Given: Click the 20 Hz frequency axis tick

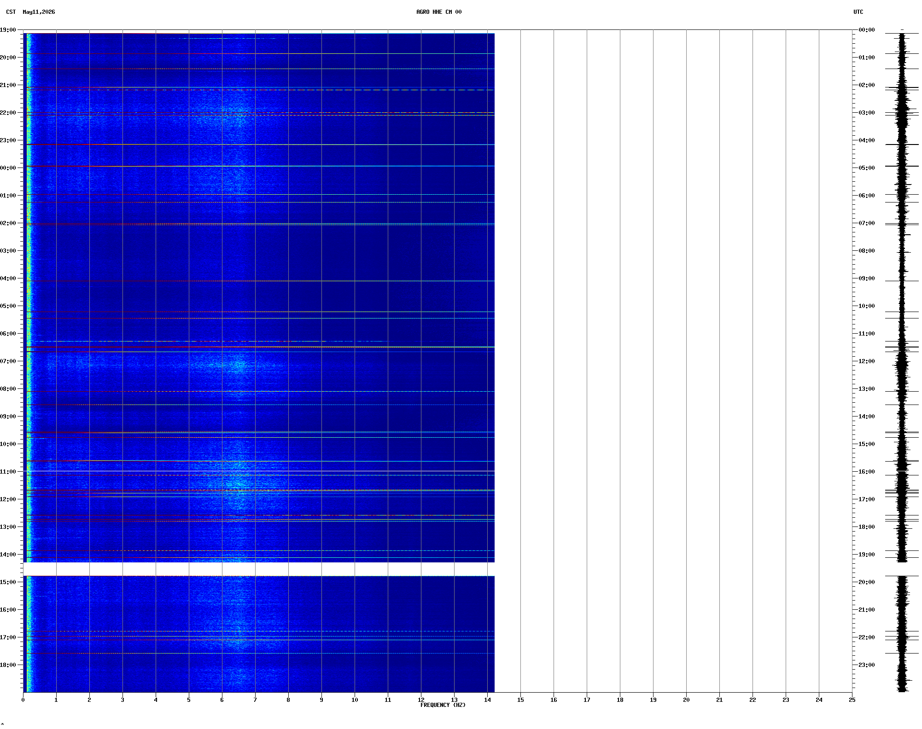Looking at the screenshot, I should (x=686, y=700).
